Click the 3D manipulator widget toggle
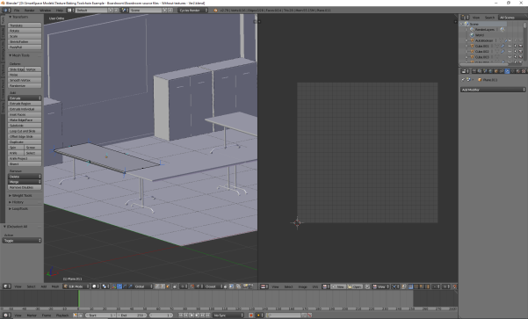The width and height of the screenshot is (528, 319). coord(114,286)
